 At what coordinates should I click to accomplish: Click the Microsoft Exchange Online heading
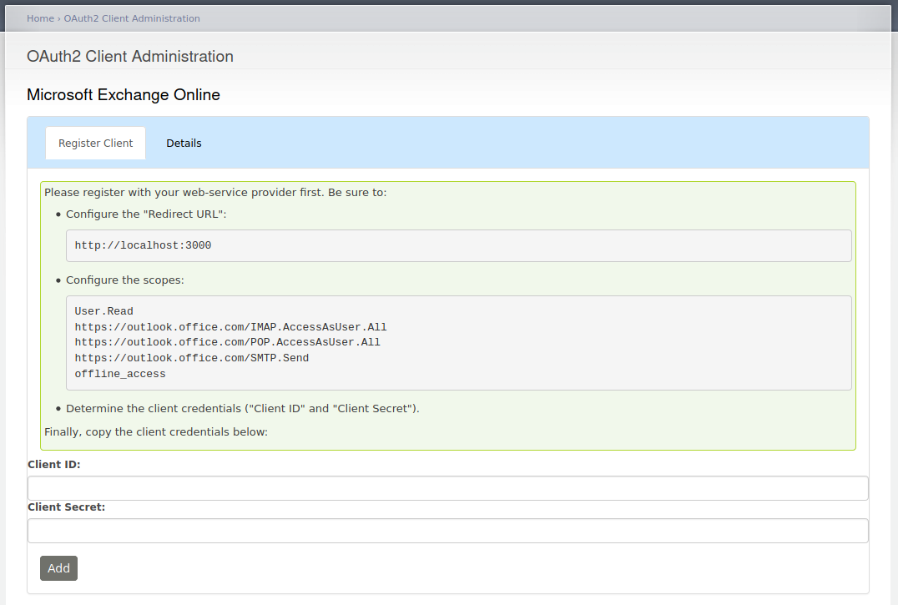coord(124,95)
